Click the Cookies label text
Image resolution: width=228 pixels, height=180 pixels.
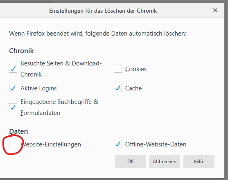136,69
